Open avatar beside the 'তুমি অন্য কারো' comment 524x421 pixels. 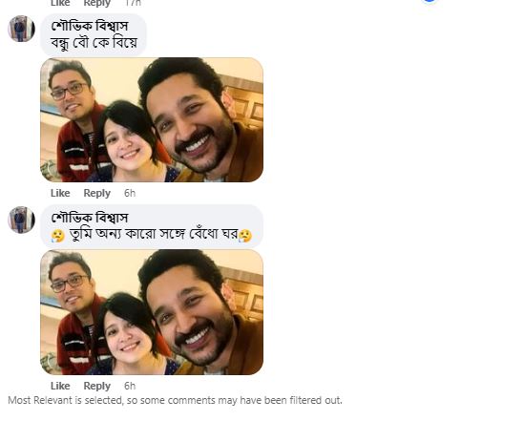pos(21,220)
